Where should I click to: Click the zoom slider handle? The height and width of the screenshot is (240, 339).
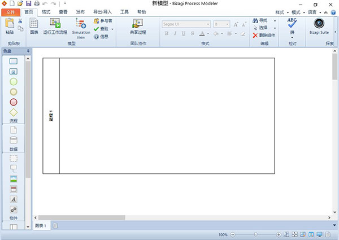pos(255,234)
